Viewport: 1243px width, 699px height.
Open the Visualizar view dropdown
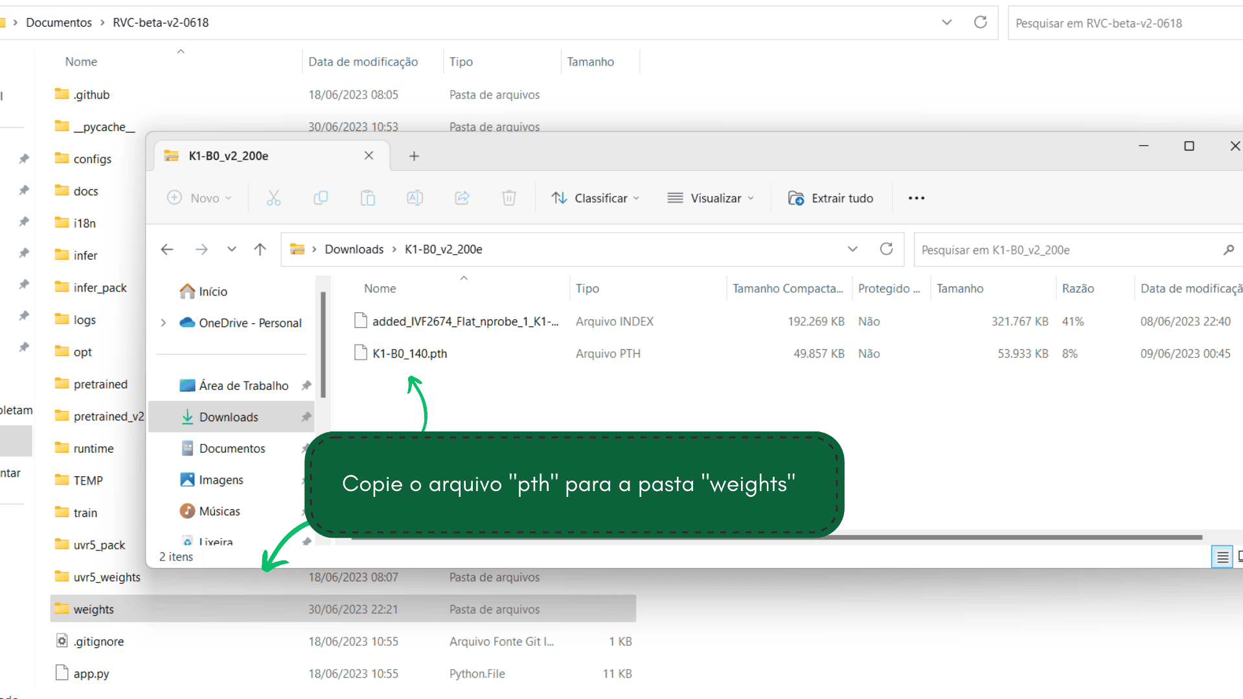(711, 198)
